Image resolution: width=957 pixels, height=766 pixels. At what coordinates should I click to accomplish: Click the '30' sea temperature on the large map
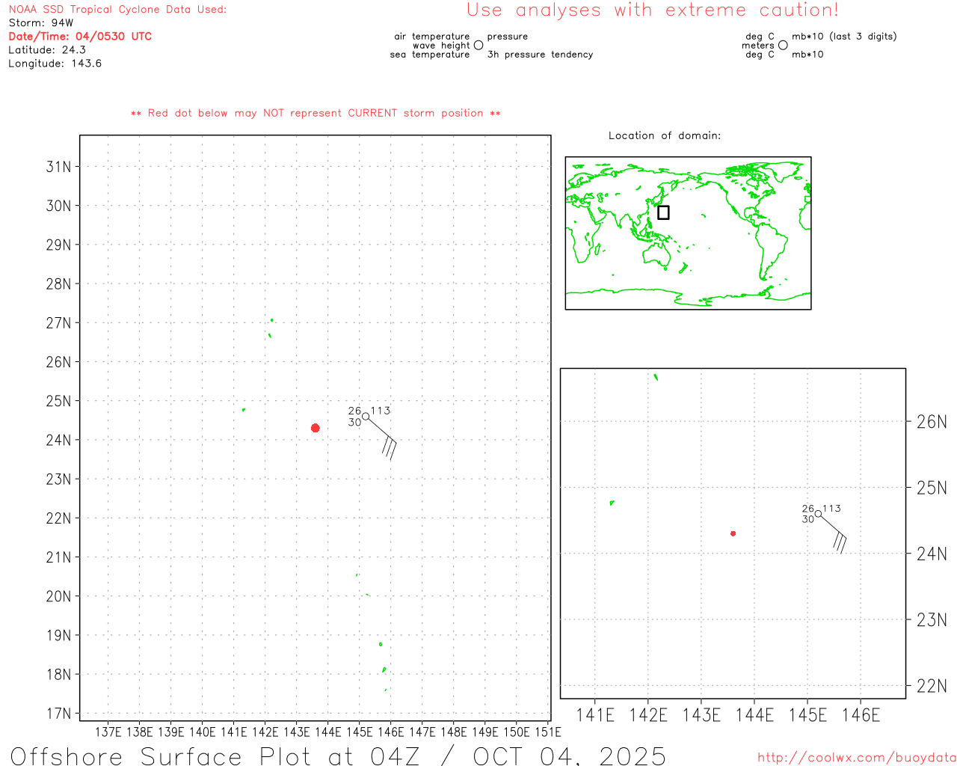354,423
